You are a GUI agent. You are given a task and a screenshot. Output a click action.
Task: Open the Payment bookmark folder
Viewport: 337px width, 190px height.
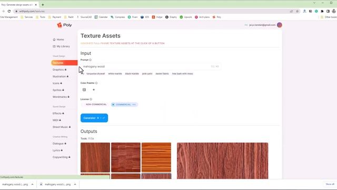[55, 17]
